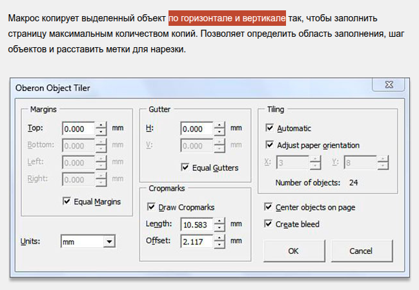
Task: Click the Cropmarks Length field
Action: click(197, 225)
